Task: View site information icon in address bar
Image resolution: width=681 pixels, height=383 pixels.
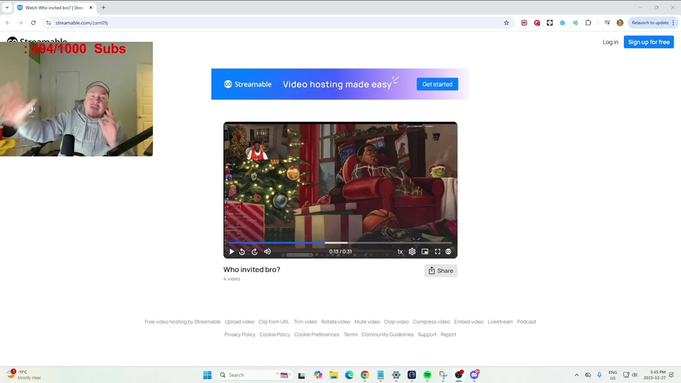Action: pos(48,23)
